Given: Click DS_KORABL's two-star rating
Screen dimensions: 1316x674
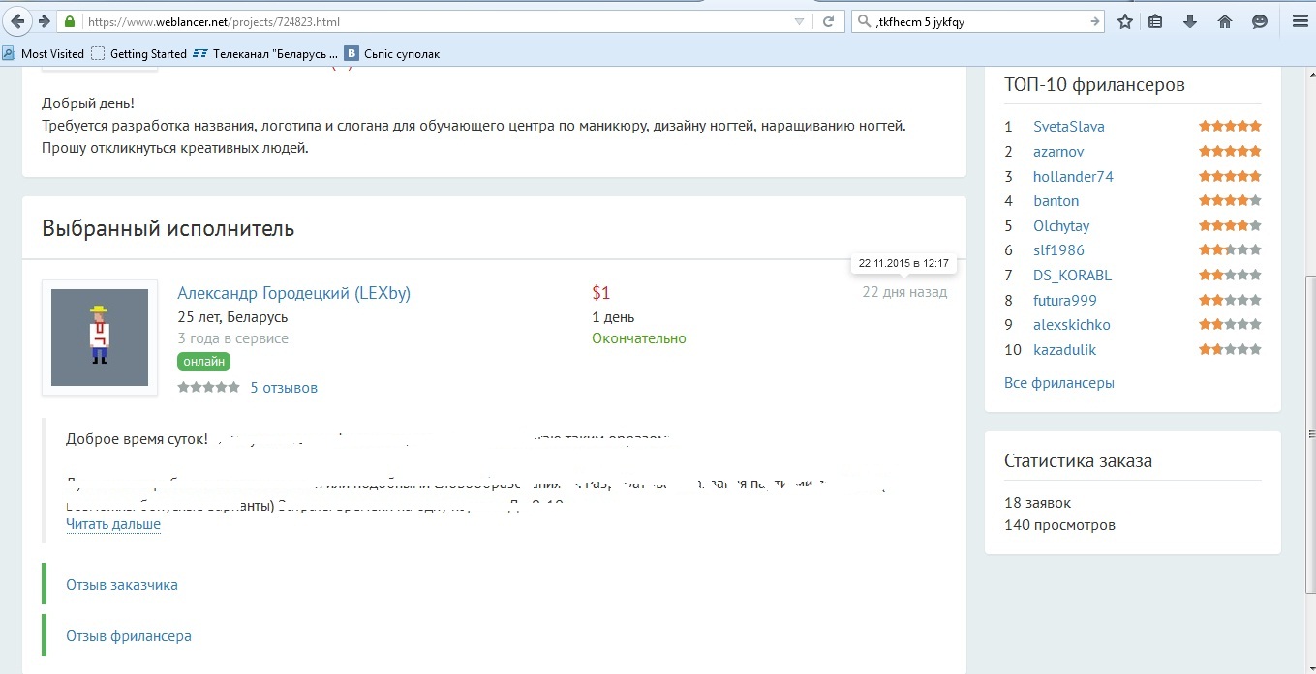Looking at the screenshot, I should pyautogui.click(x=1230, y=275).
